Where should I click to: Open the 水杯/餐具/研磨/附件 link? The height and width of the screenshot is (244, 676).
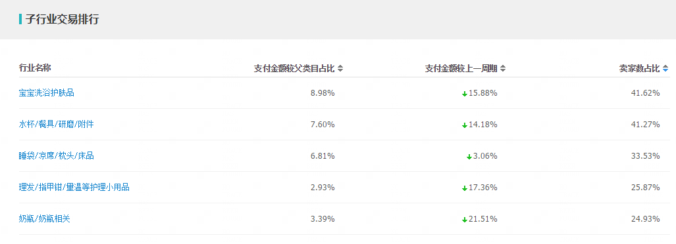[57, 125]
